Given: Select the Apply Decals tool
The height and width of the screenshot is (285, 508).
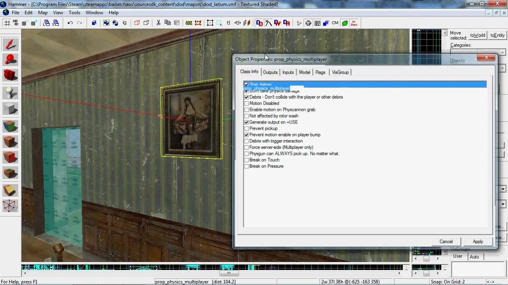Looking at the screenshot, I should click(10, 157).
